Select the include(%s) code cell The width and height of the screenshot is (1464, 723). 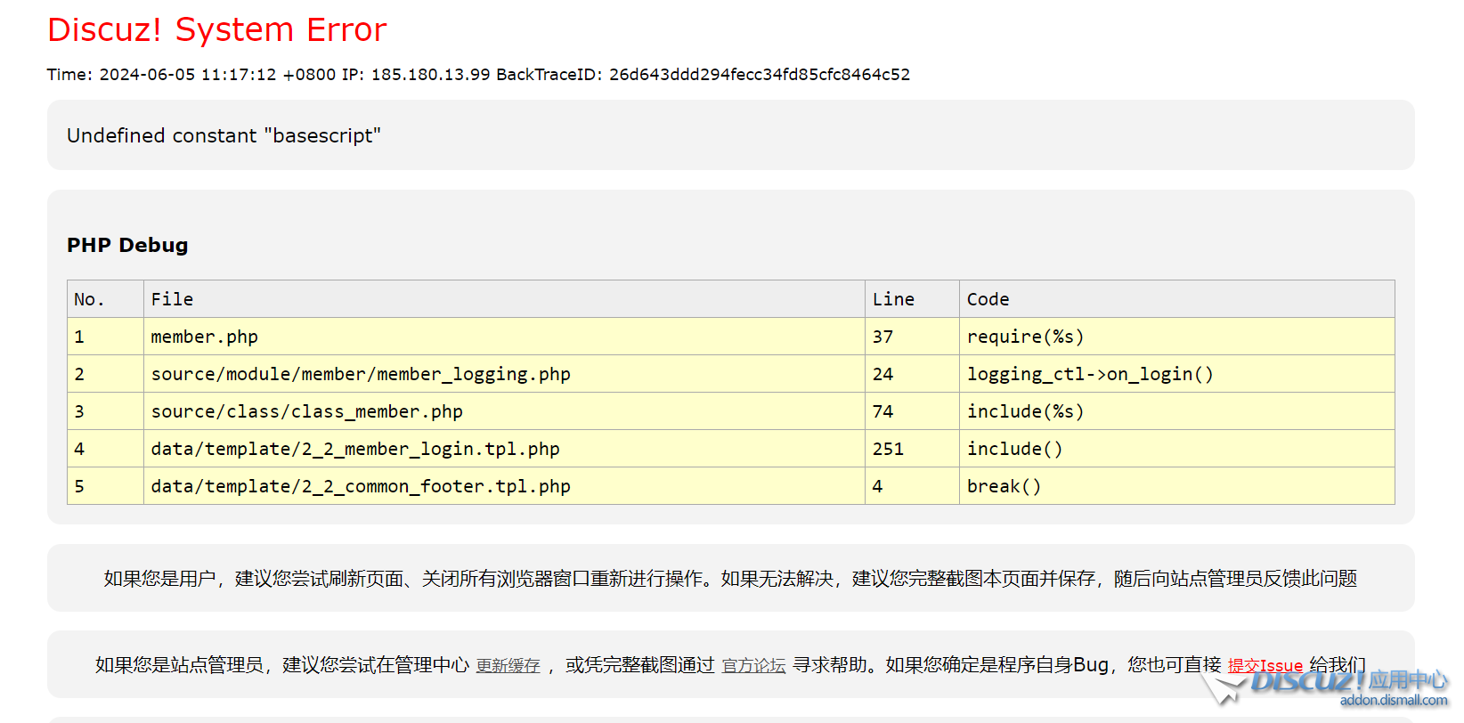pos(1177,411)
